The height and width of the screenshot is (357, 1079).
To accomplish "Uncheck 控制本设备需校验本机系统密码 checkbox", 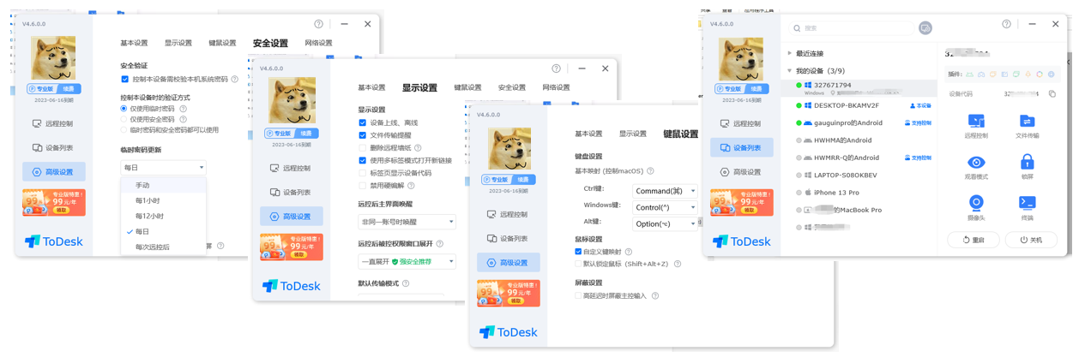I will point(125,80).
